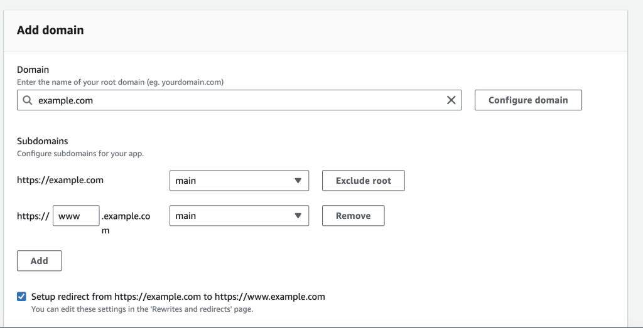Screen dimensions: 643x328
Task: Click the magnifier icon in the Domain field
Action: pyautogui.click(x=26, y=100)
